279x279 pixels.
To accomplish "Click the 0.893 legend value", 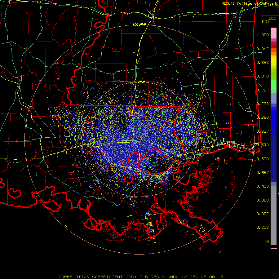I will (x=263, y=62).
